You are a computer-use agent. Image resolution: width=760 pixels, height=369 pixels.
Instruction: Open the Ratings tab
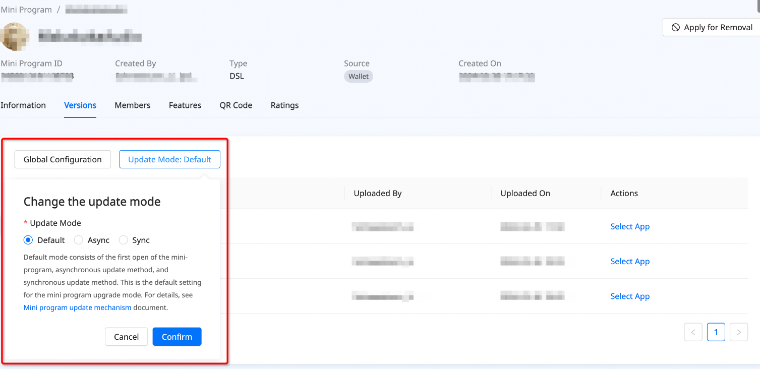click(284, 105)
